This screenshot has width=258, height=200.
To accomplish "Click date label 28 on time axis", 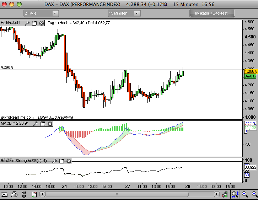I will pos(188,187).
